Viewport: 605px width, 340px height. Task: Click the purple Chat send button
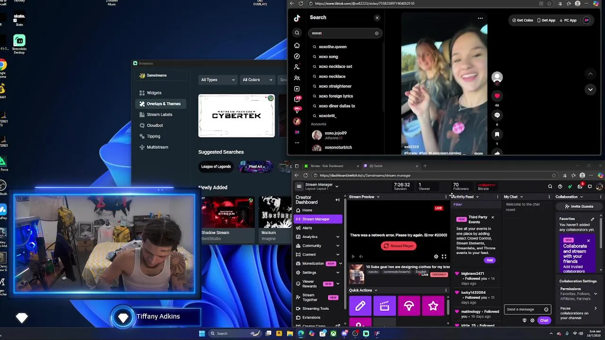[544, 321]
